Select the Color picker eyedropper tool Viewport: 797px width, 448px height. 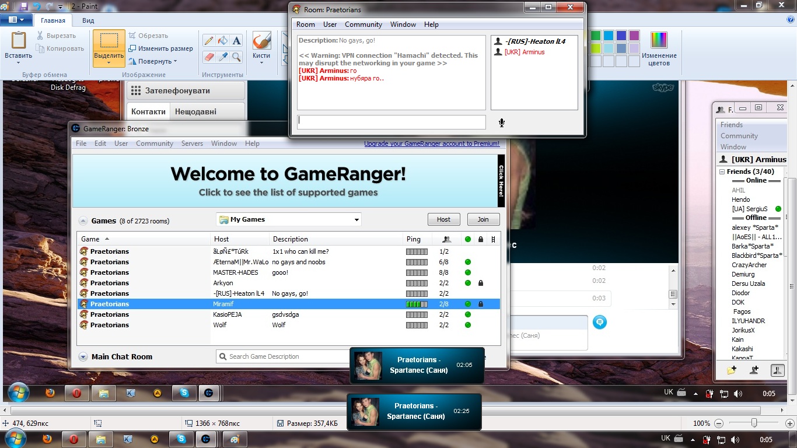[222, 57]
